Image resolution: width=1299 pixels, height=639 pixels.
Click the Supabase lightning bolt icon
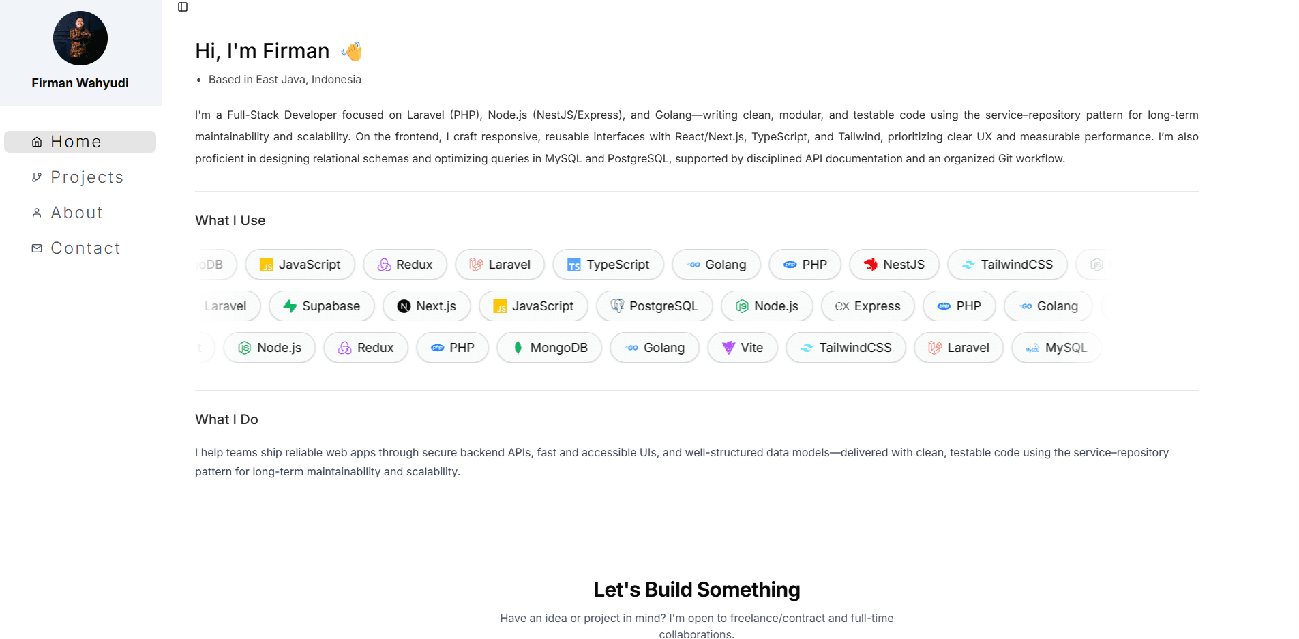290,306
